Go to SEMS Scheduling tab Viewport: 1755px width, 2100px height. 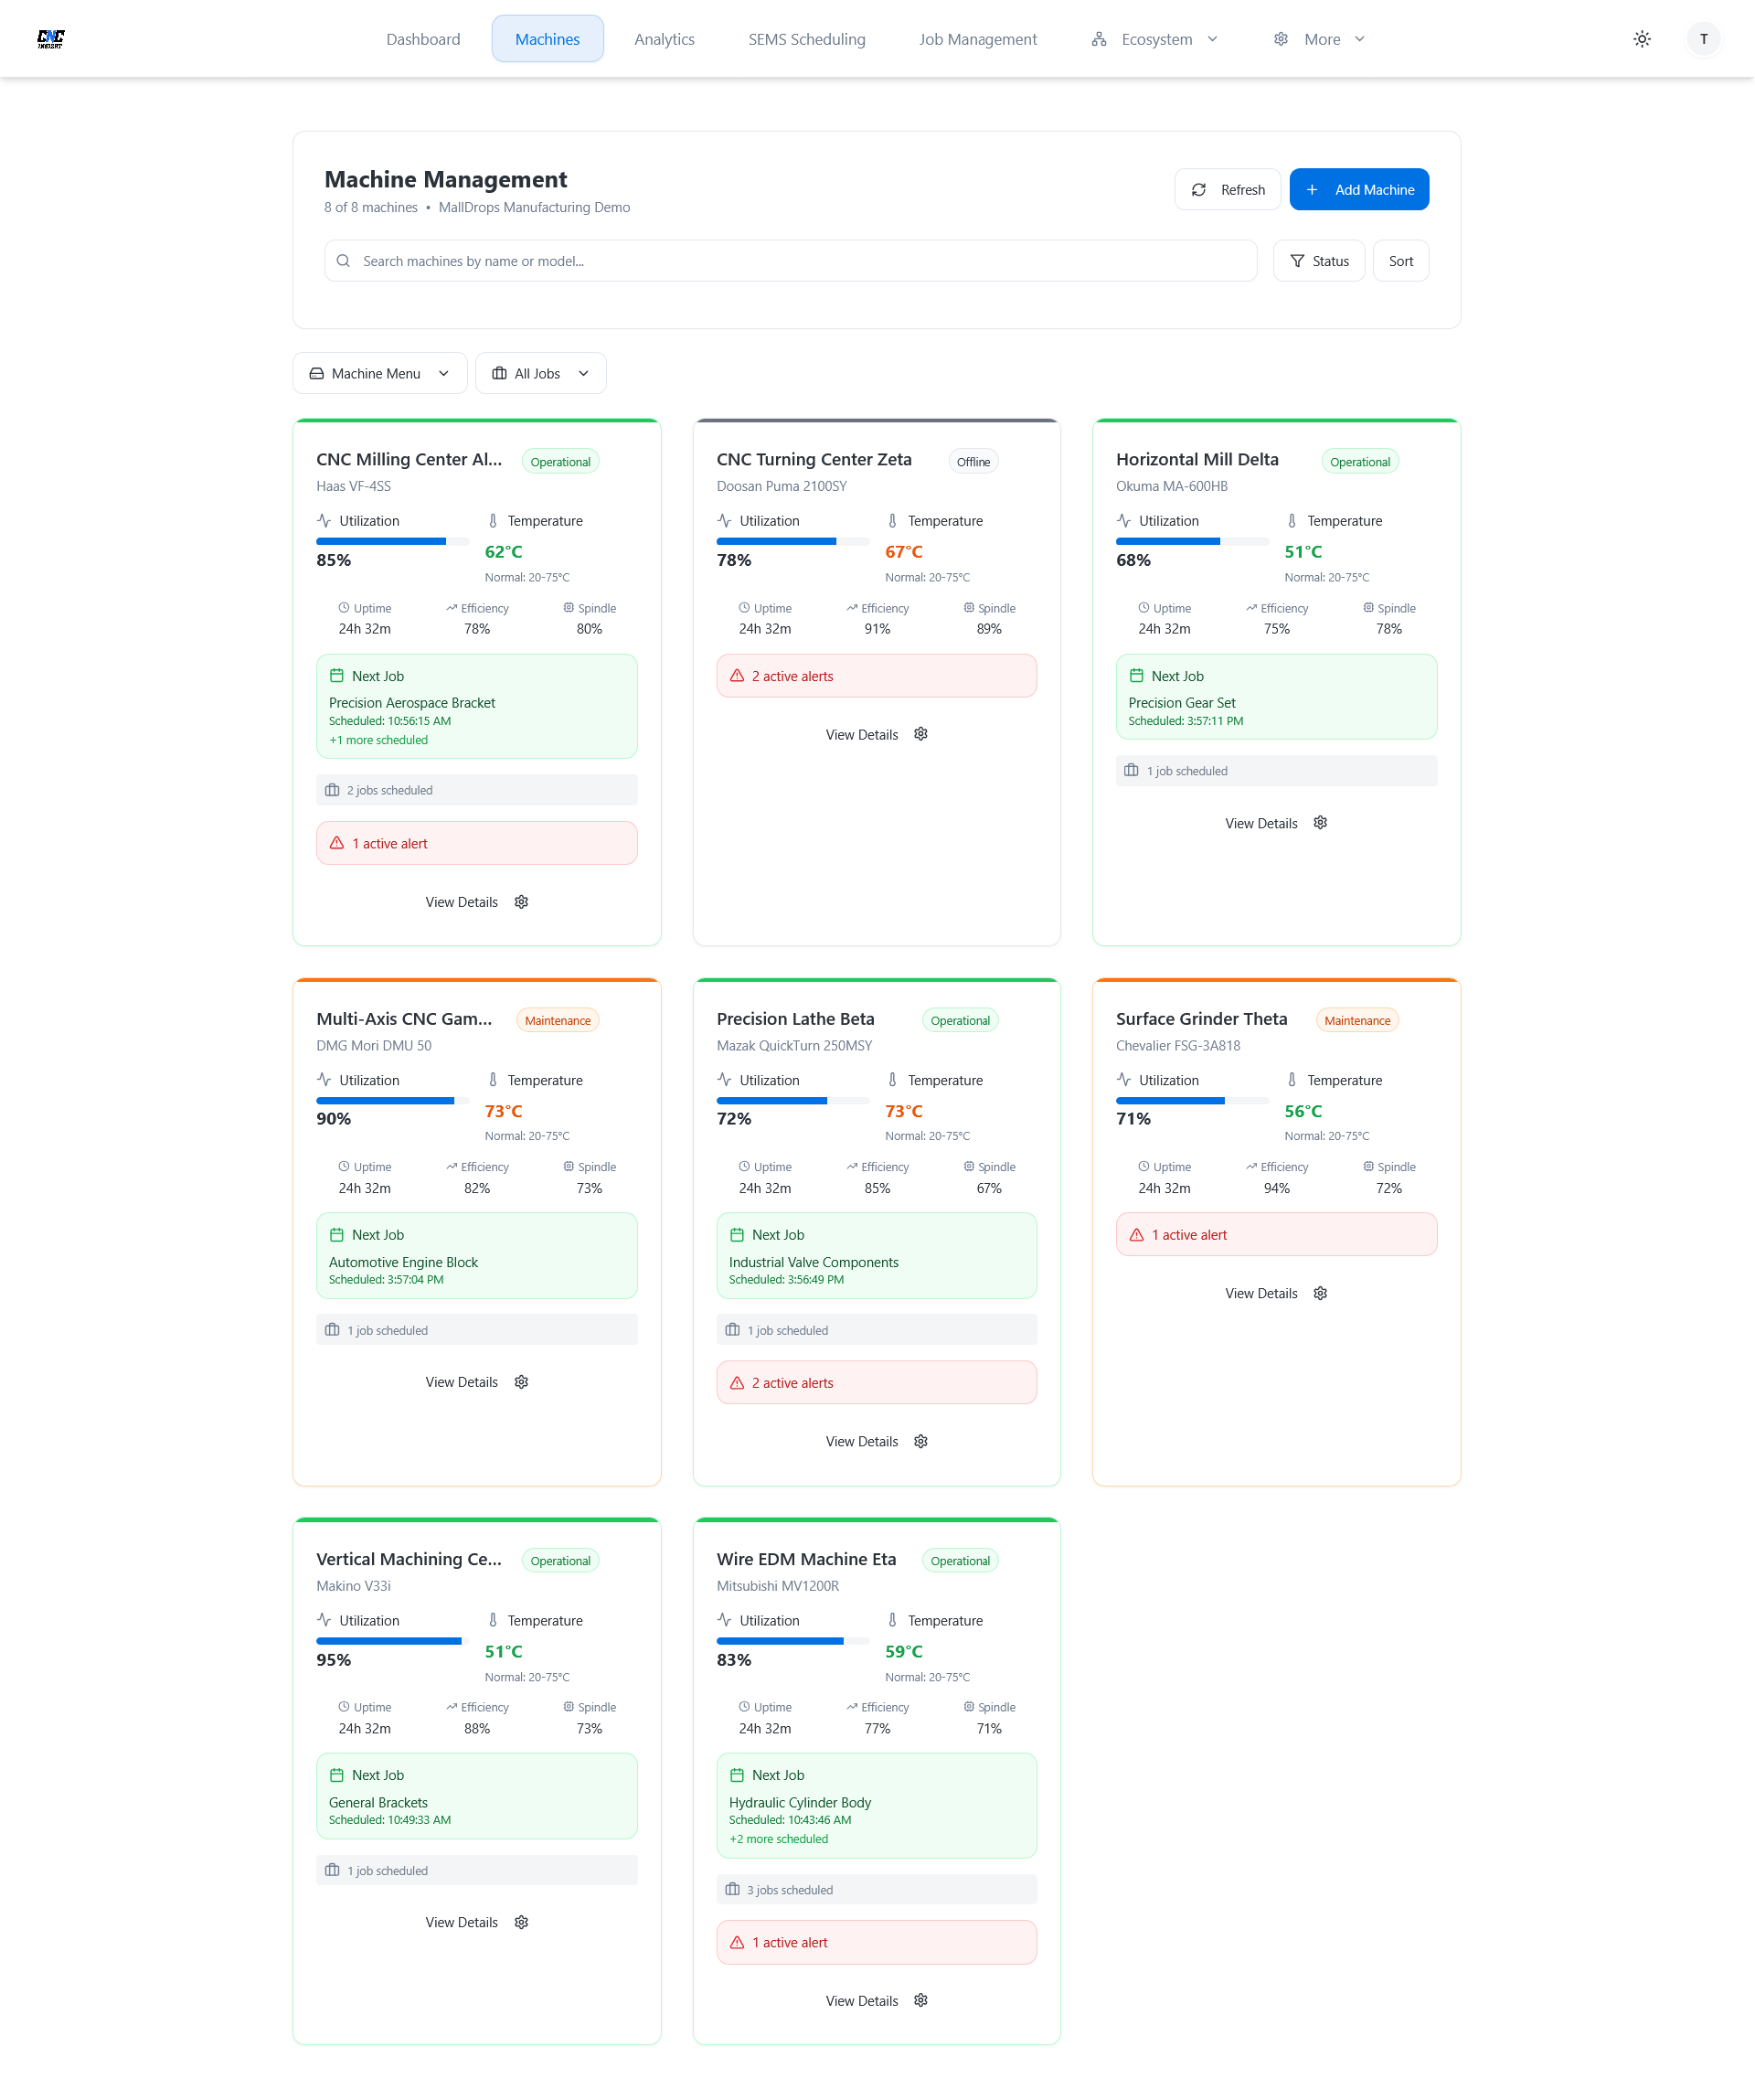point(806,39)
